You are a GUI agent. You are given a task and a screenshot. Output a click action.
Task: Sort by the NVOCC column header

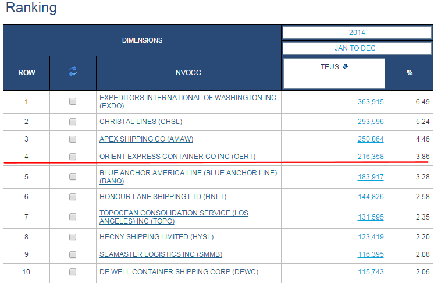[188, 73]
